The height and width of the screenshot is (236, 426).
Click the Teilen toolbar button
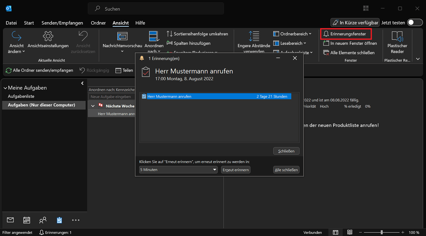[x=124, y=70]
